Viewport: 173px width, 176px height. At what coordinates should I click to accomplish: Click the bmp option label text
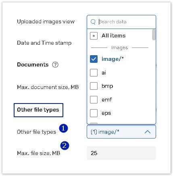(x=107, y=86)
